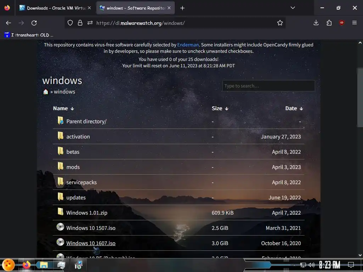Viewport: 363px width, 272px height.
Task: Close the windows Software Repository tab
Action: (x=169, y=8)
